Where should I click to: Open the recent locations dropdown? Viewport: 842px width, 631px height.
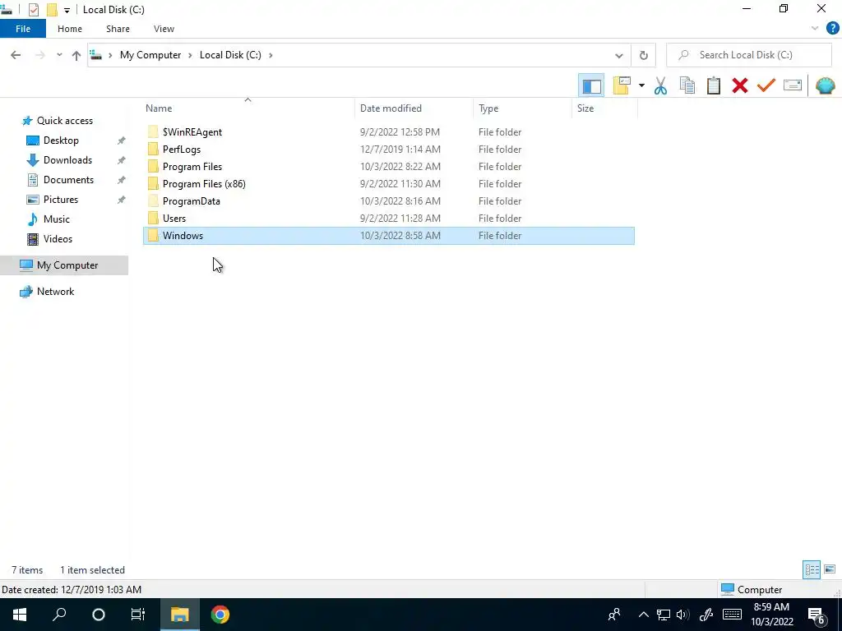pyautogui.click(x=59, y=55)
